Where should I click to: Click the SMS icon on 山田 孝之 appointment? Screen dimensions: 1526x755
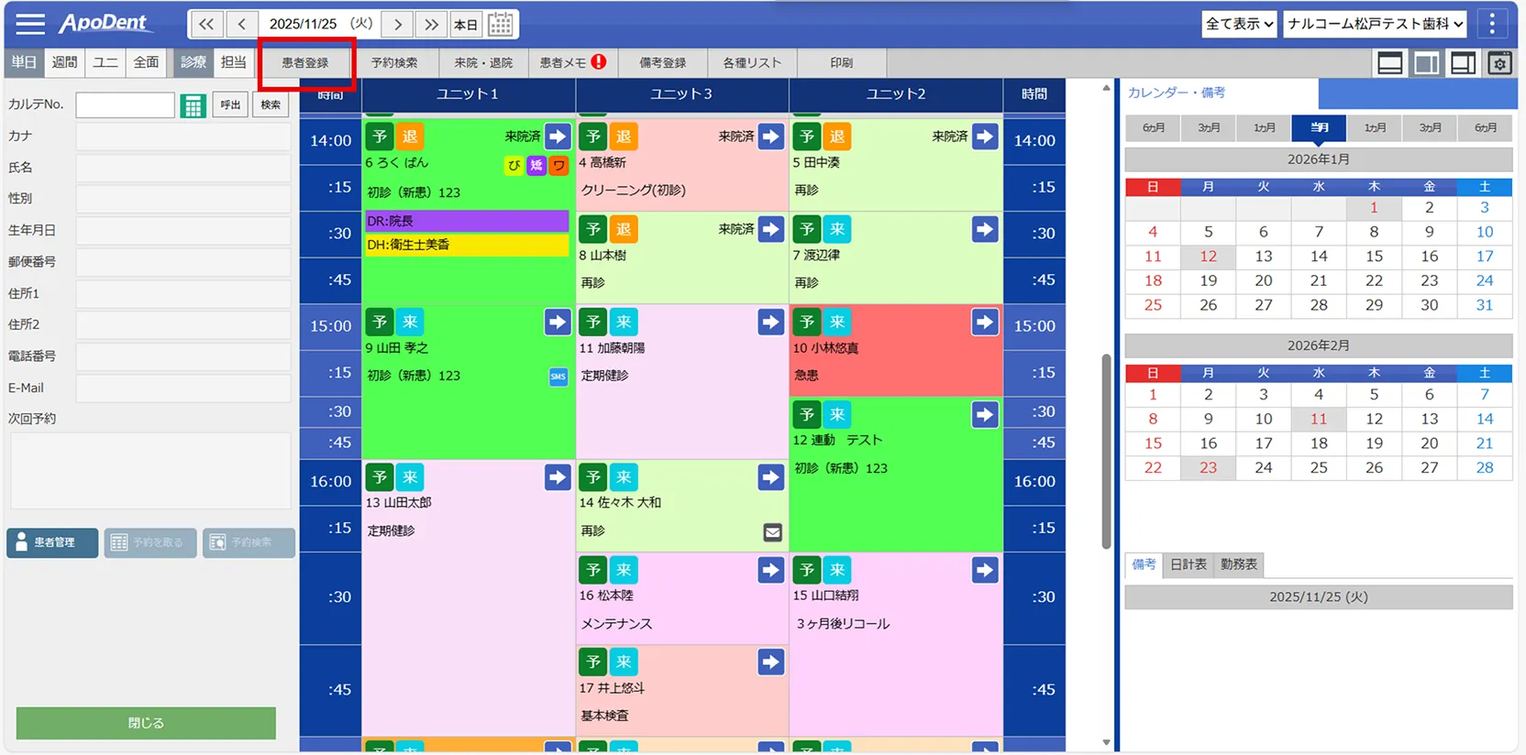tap(558, 377)
